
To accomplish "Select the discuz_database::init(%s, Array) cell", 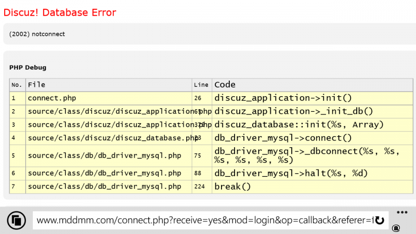I will [299, 125].
